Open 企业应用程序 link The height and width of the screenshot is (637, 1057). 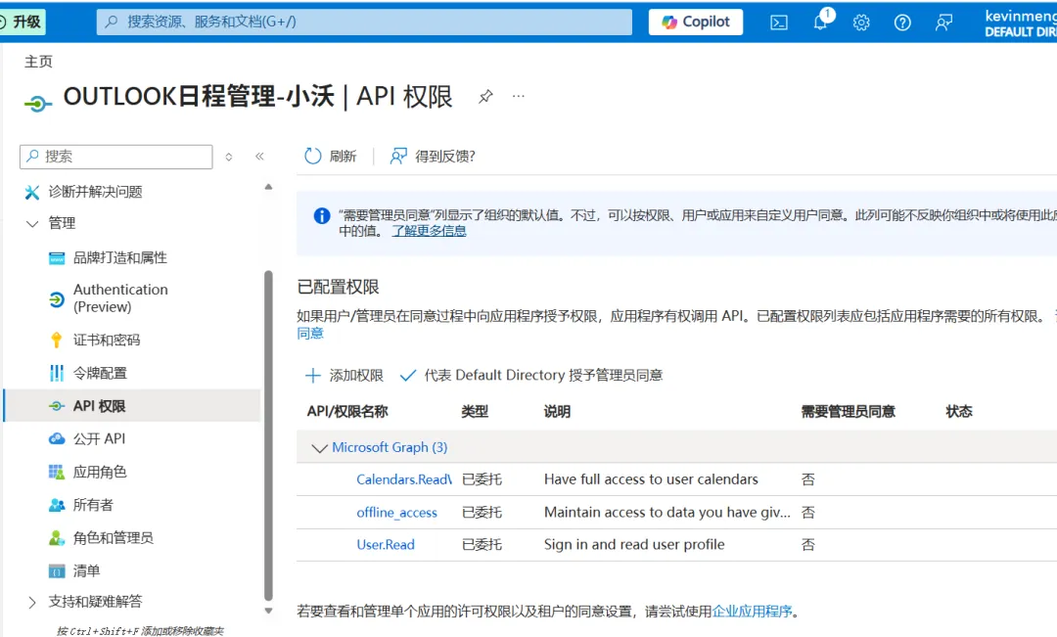752,612
